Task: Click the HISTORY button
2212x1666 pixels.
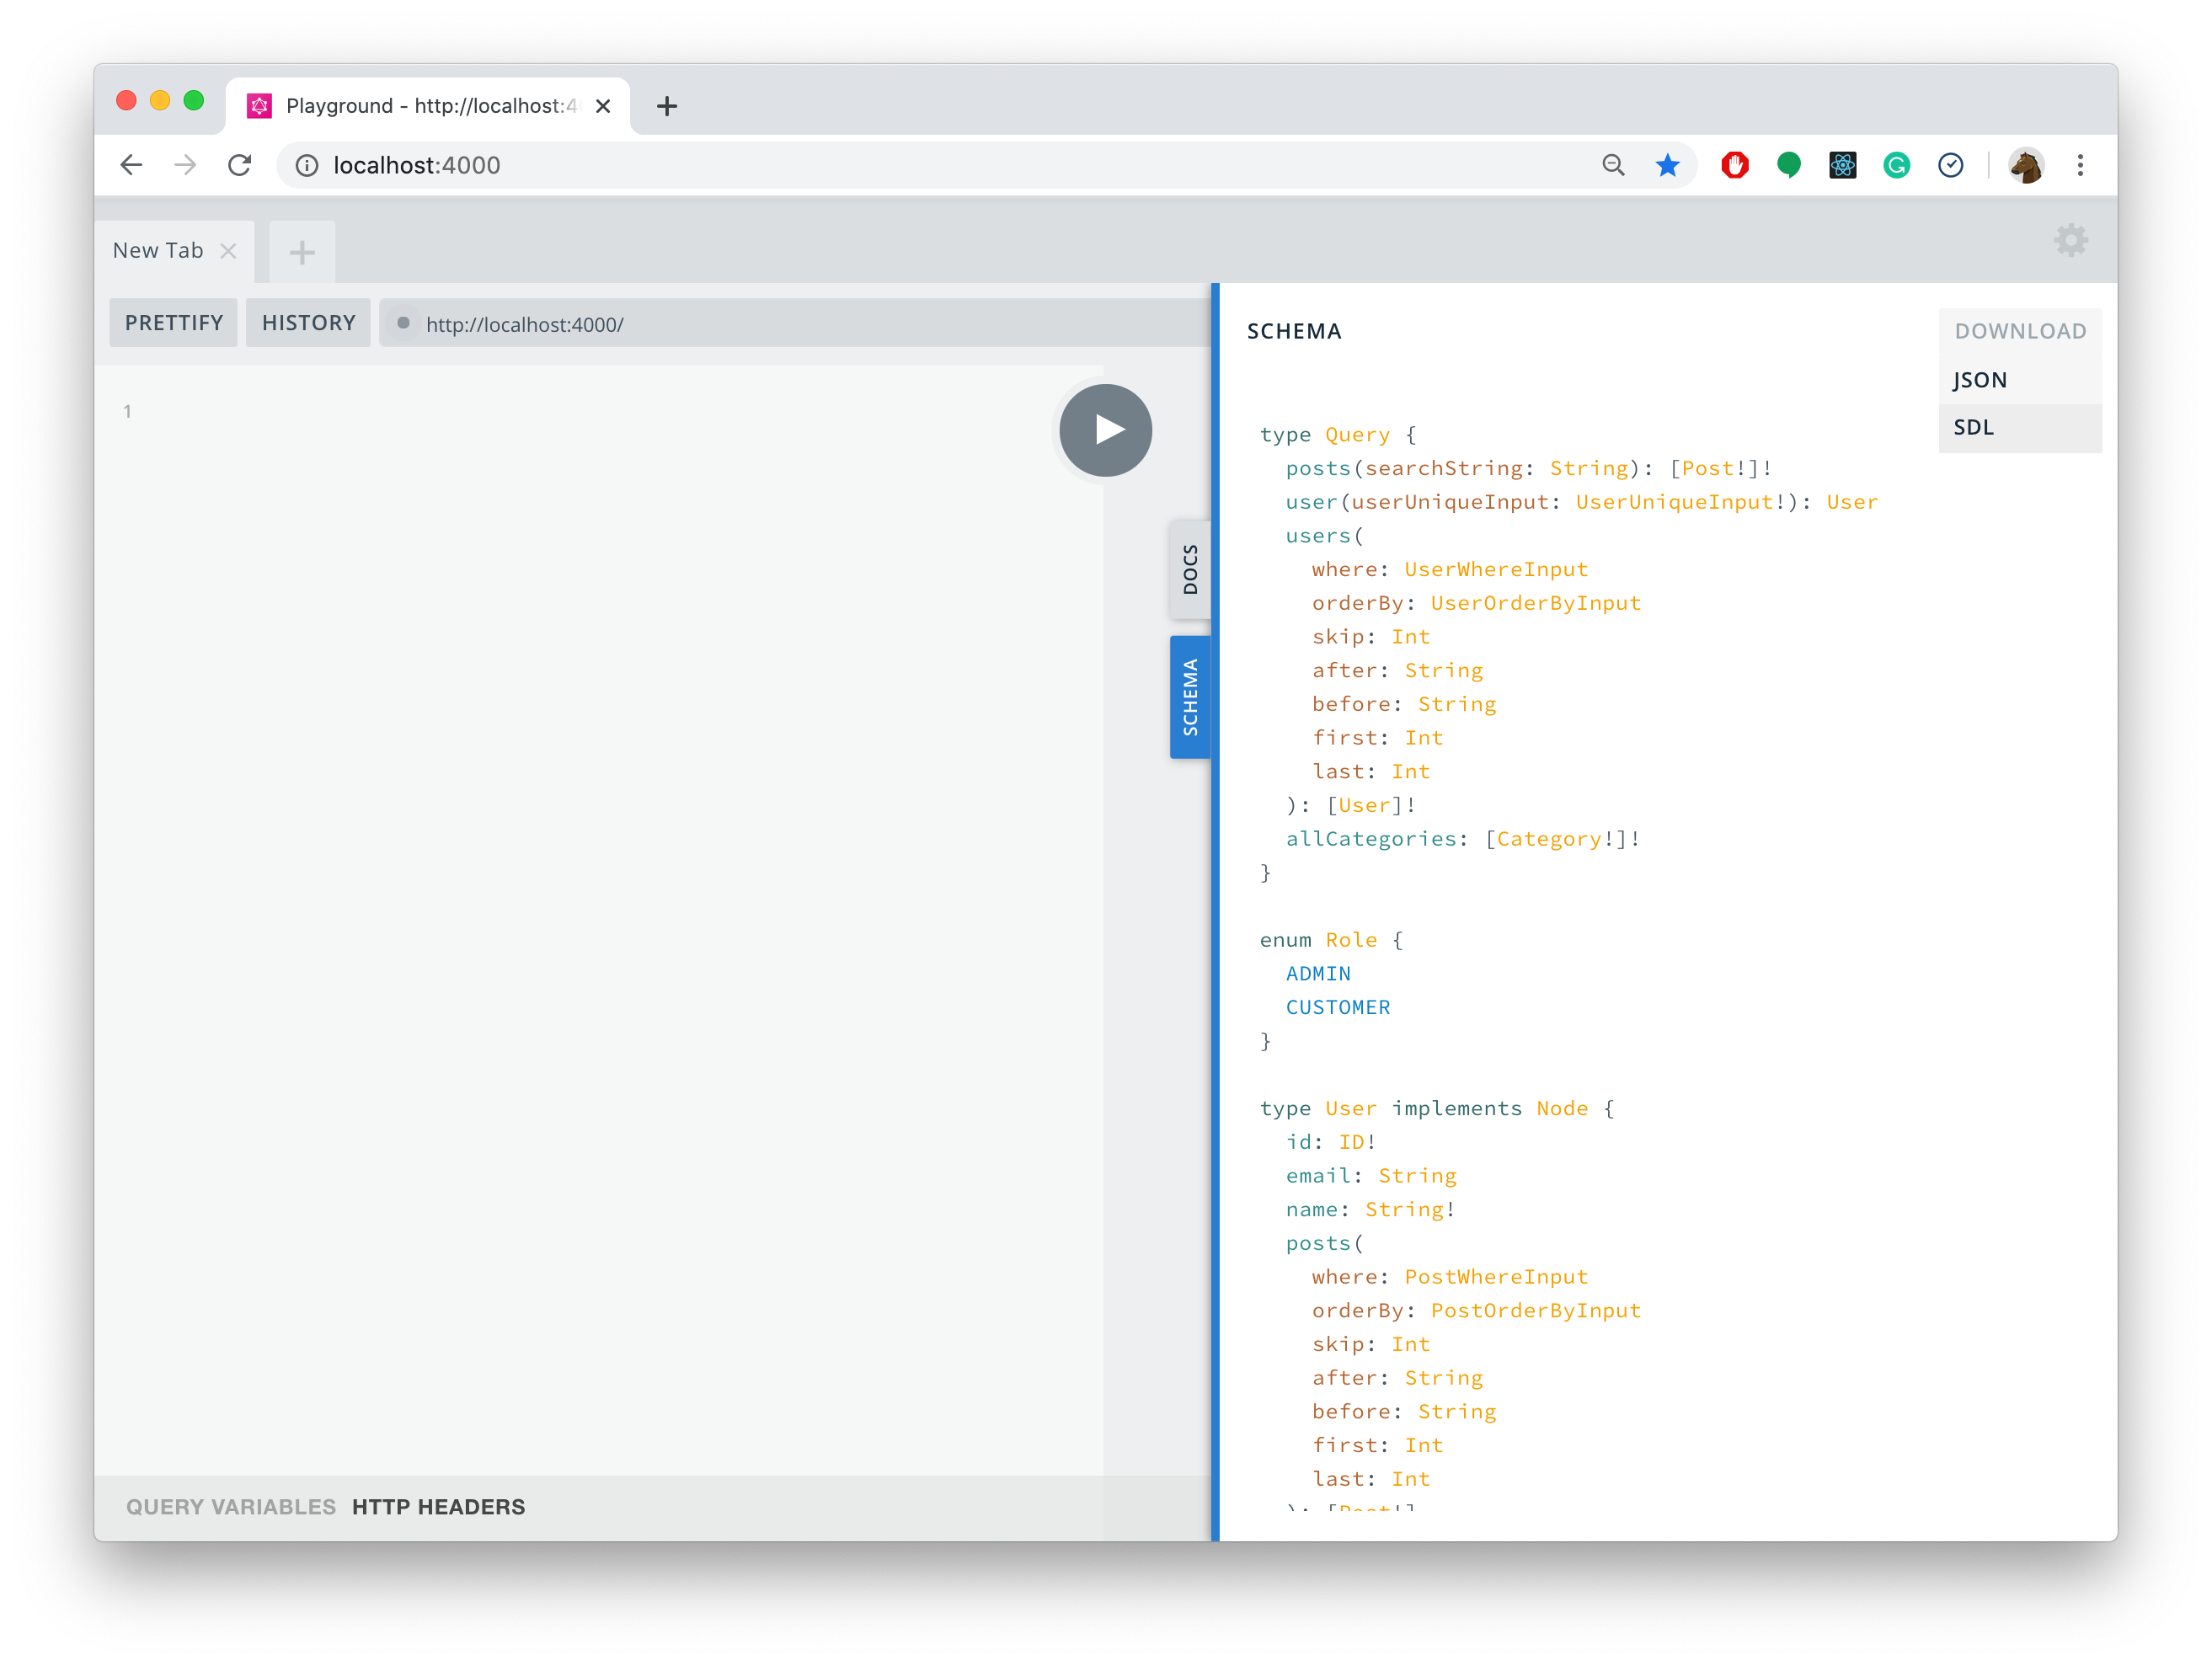Action: (x=308, y=322)
